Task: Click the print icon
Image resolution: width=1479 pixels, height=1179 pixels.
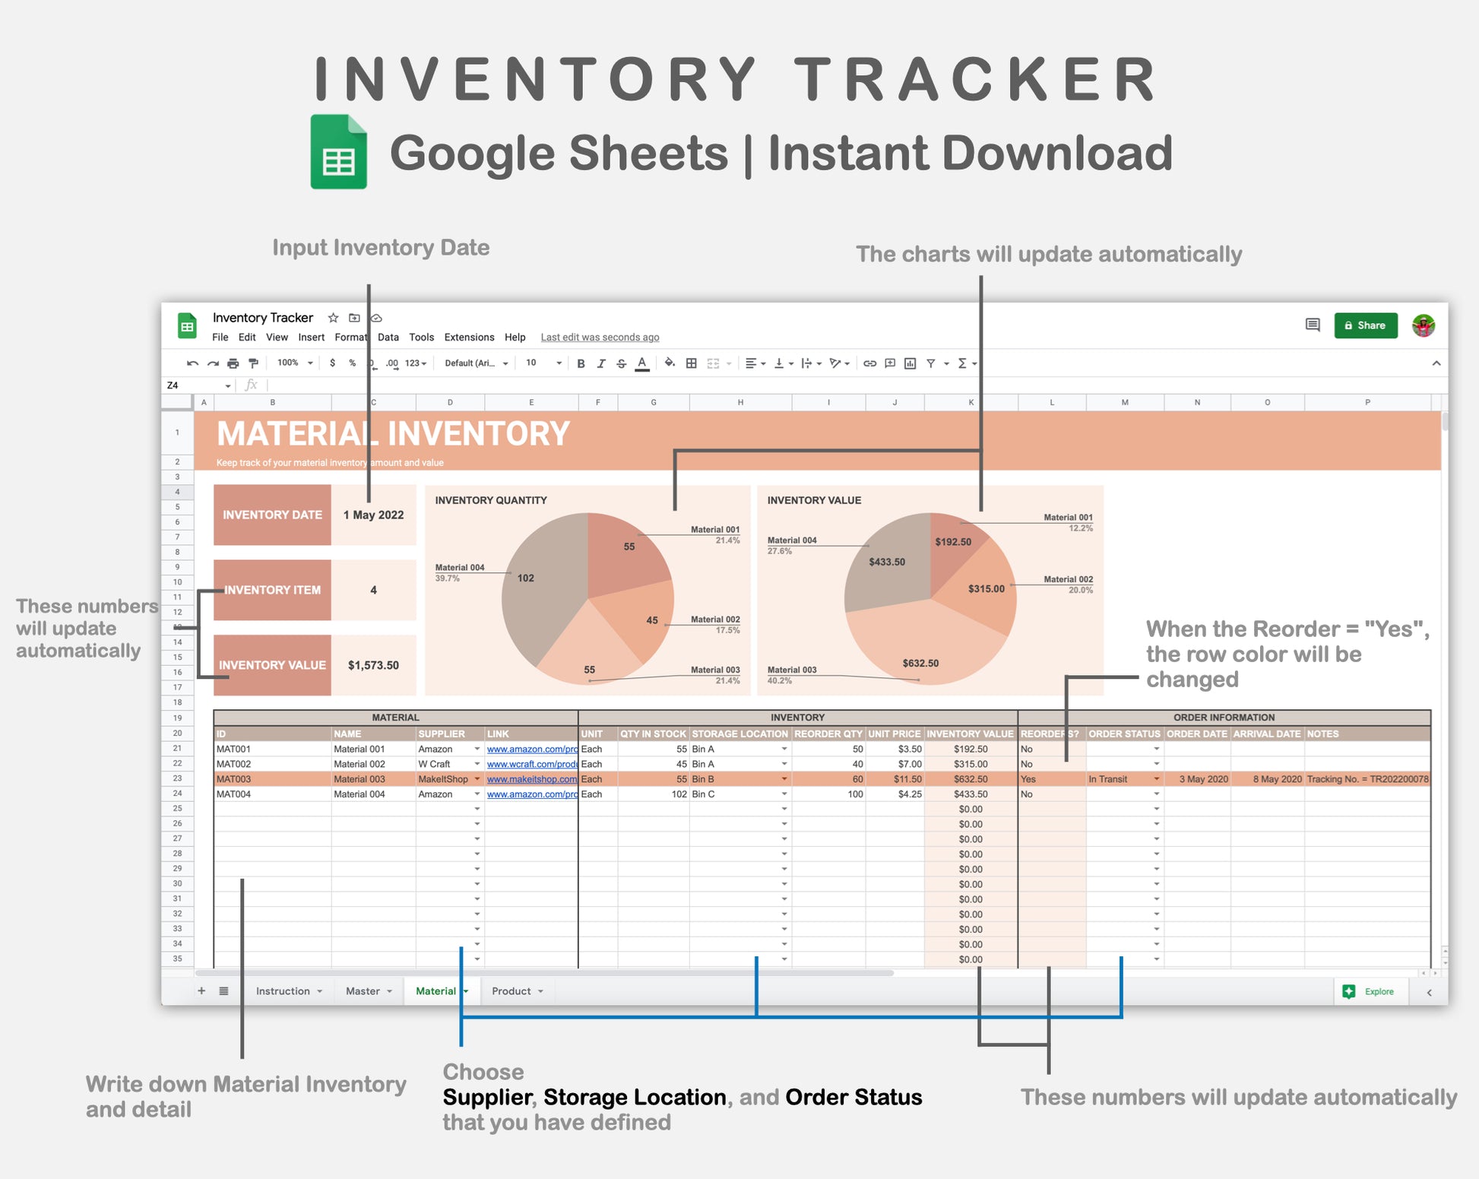Action: coord(233,363)
